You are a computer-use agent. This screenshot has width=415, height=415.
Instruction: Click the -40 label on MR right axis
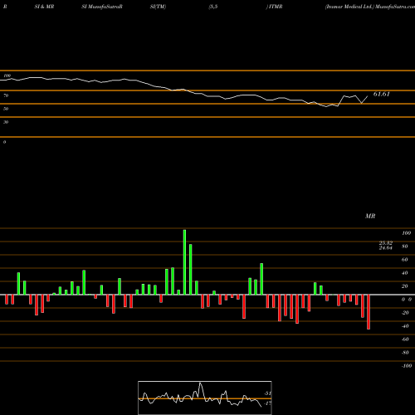click(x=405, y=326)
